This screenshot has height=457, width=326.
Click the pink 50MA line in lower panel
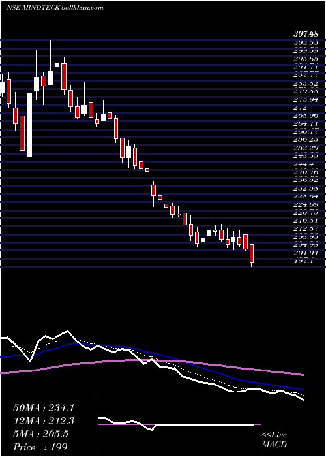pyautogui.click(x=151, y=361)
